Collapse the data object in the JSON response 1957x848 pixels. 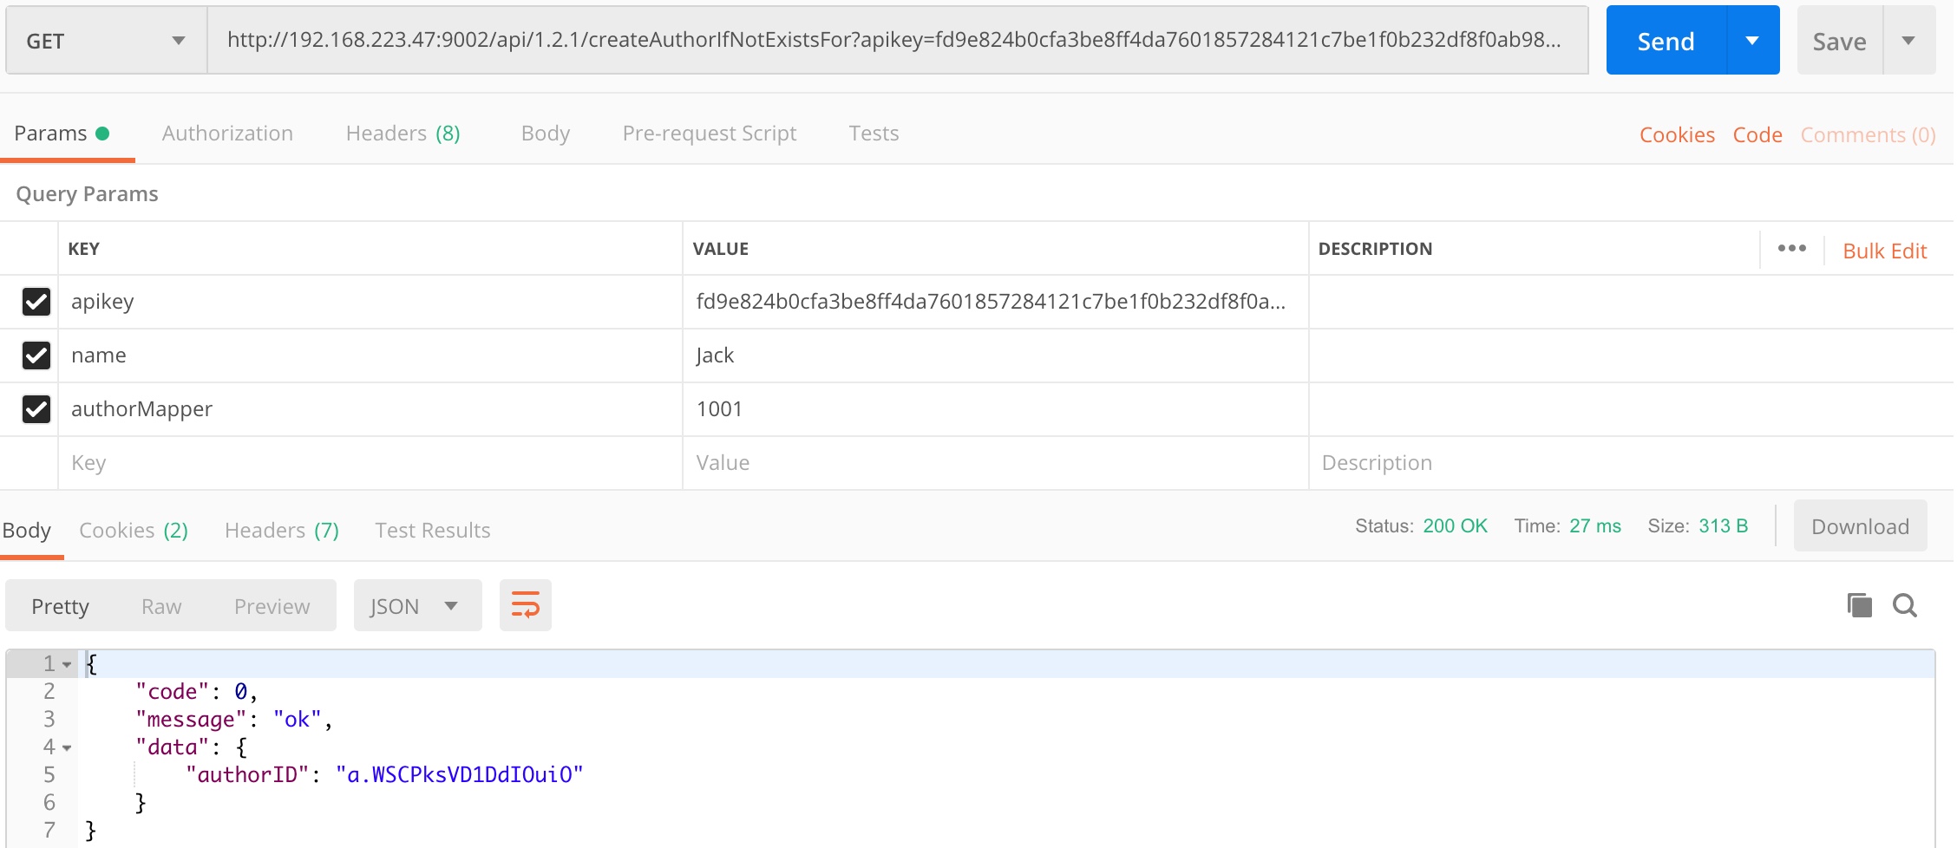coord(68,747)
